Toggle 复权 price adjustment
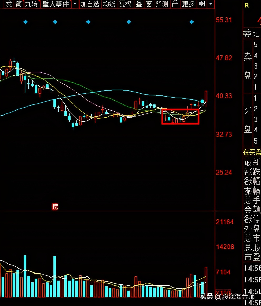261x306 pixels. click(125, 4)
